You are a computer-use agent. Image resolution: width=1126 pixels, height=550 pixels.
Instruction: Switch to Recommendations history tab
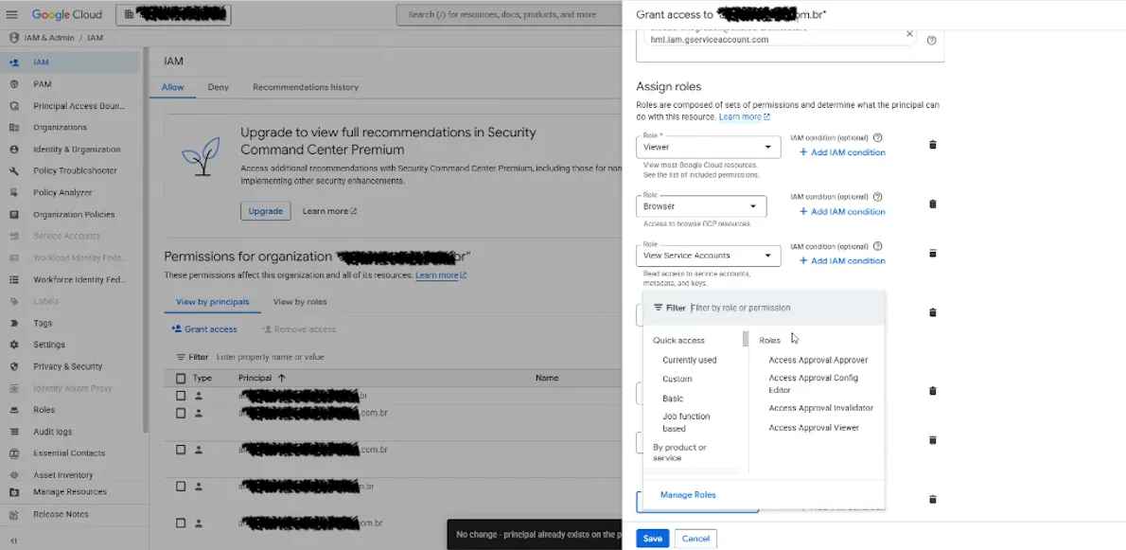tap(306, 87)
